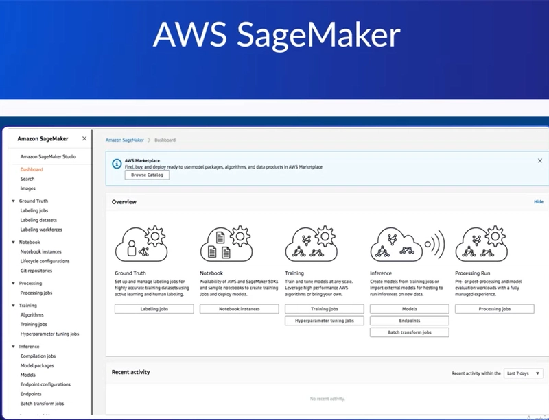Open Git repositories in the sidebar

click(36, 271)
